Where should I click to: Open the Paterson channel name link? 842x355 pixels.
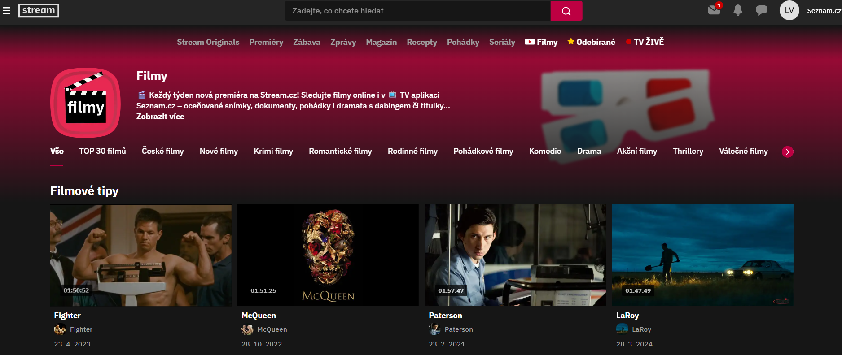tap(459, 329)
